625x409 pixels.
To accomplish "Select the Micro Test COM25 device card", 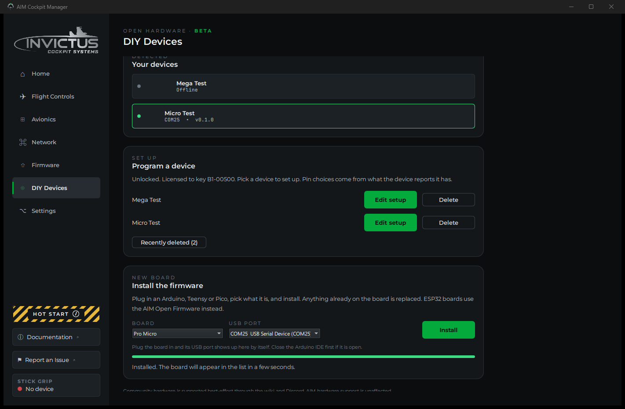I will coord(303,116).
